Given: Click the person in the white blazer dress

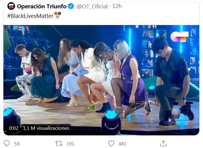Looking at the screenshot, I should [91, 68].
